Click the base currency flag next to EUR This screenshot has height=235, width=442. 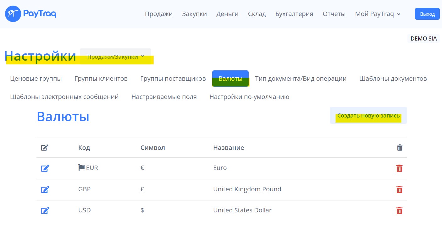[x=81, y=167]
